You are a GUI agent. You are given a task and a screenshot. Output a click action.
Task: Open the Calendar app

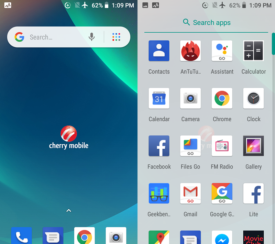tap(159, 98)
